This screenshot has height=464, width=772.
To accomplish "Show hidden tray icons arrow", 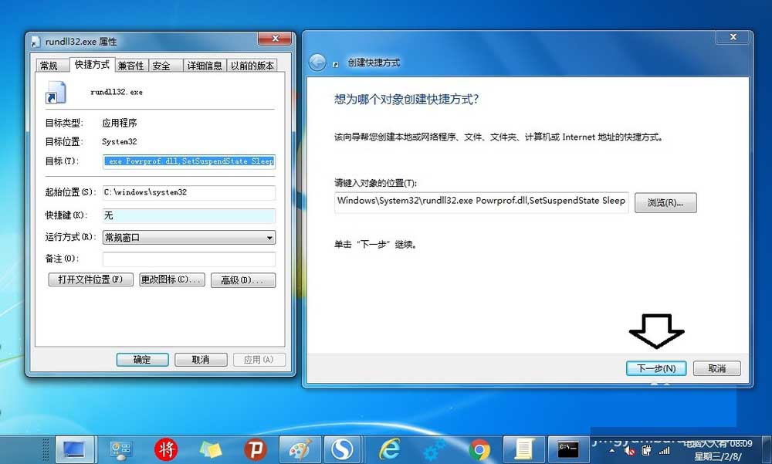I will (612, 451).
